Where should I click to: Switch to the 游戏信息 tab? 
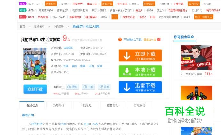[x=32, y=105]
